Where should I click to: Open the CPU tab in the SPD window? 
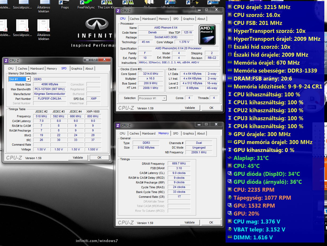pos(11,69)
